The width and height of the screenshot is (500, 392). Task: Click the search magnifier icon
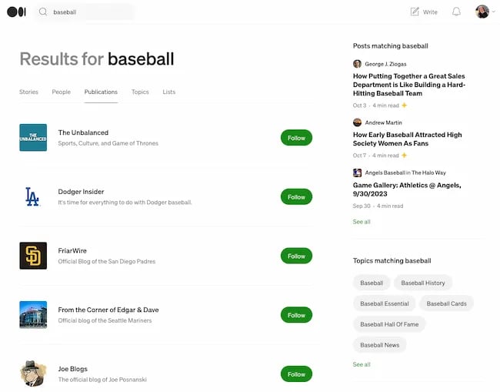click(43, 12)
